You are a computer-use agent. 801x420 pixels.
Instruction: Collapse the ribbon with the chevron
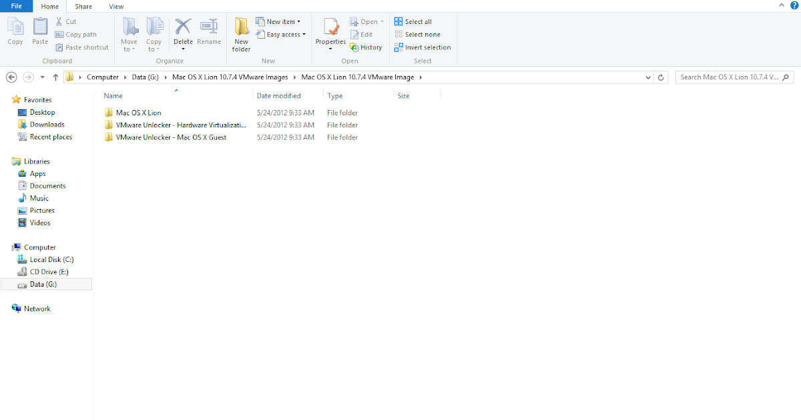click(781, 5)
